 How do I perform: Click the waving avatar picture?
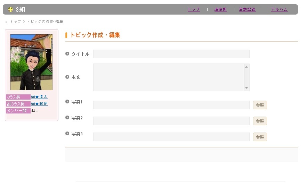click(x=31, y=62)
